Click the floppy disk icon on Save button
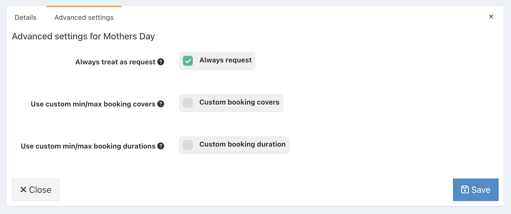Viewport: 511px width, 214px height. [x=465, y=190]
